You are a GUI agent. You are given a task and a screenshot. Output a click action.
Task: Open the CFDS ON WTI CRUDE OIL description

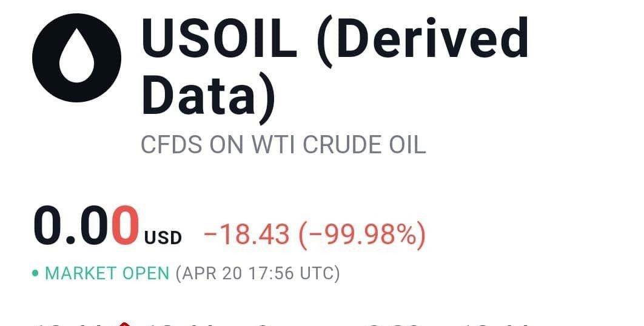point(283,145)
